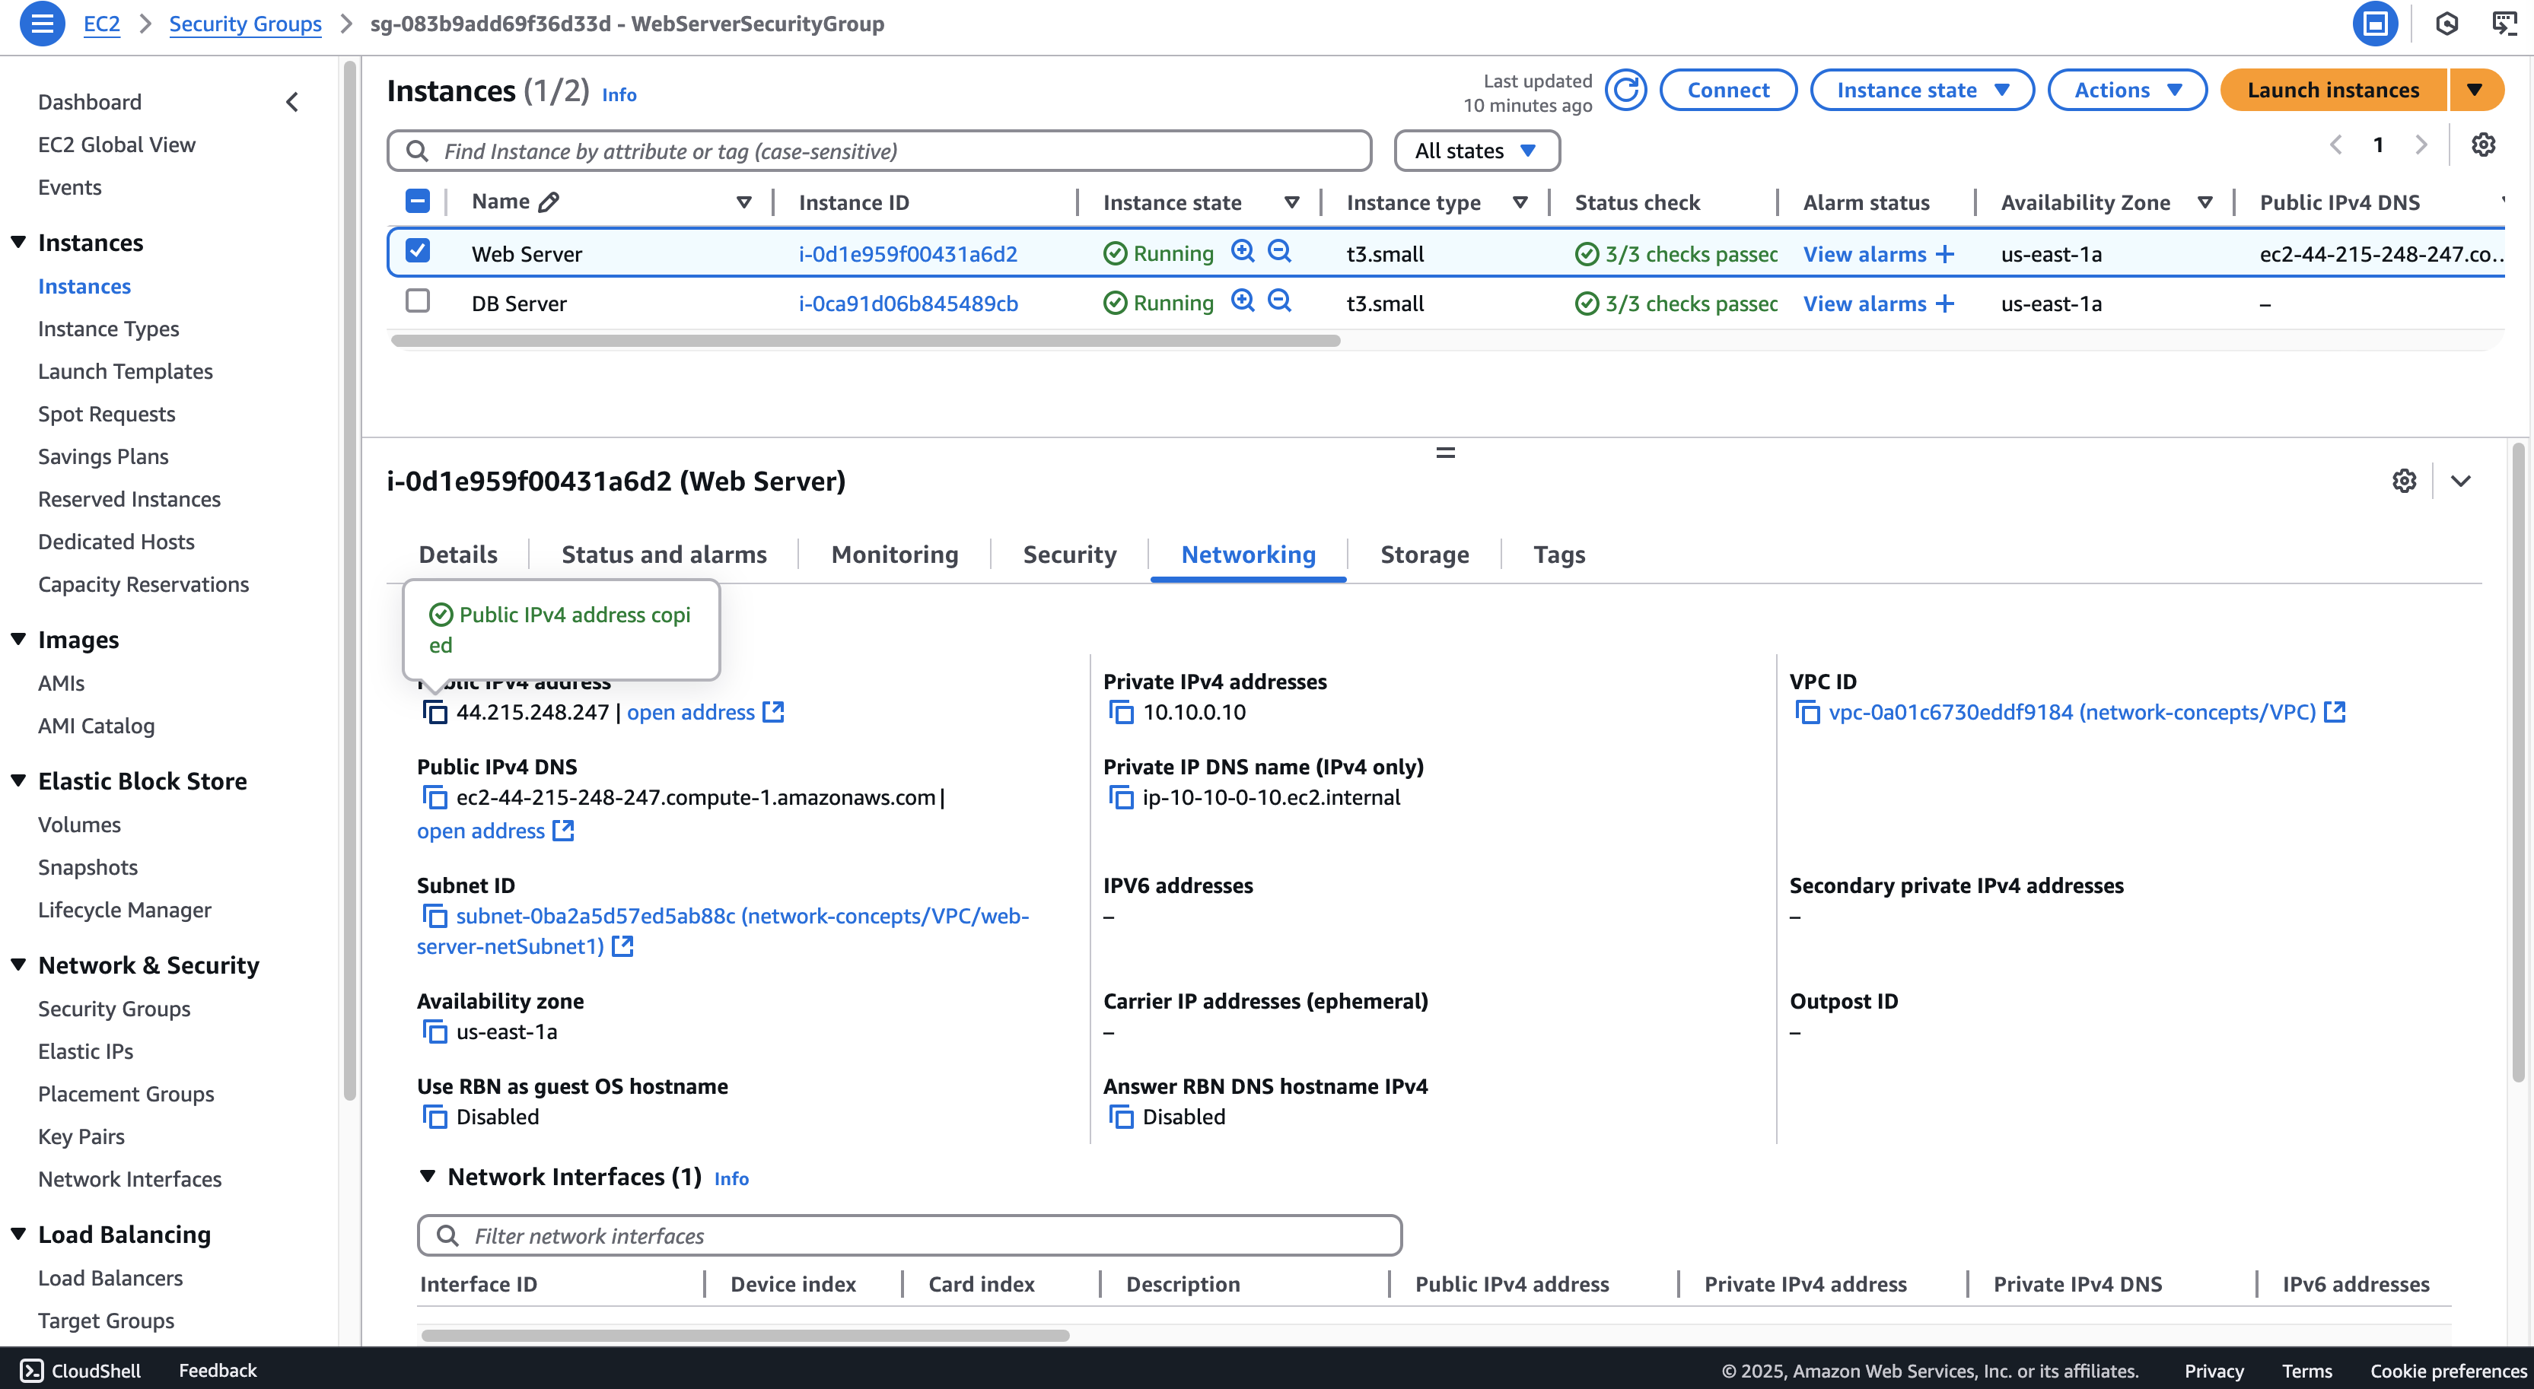Image resolution: width=2534 pixels, height=1389 pixels.
Task: Open the Security Groups breadcrumb link
Action: pyautogui.click(x=245, y=24)
